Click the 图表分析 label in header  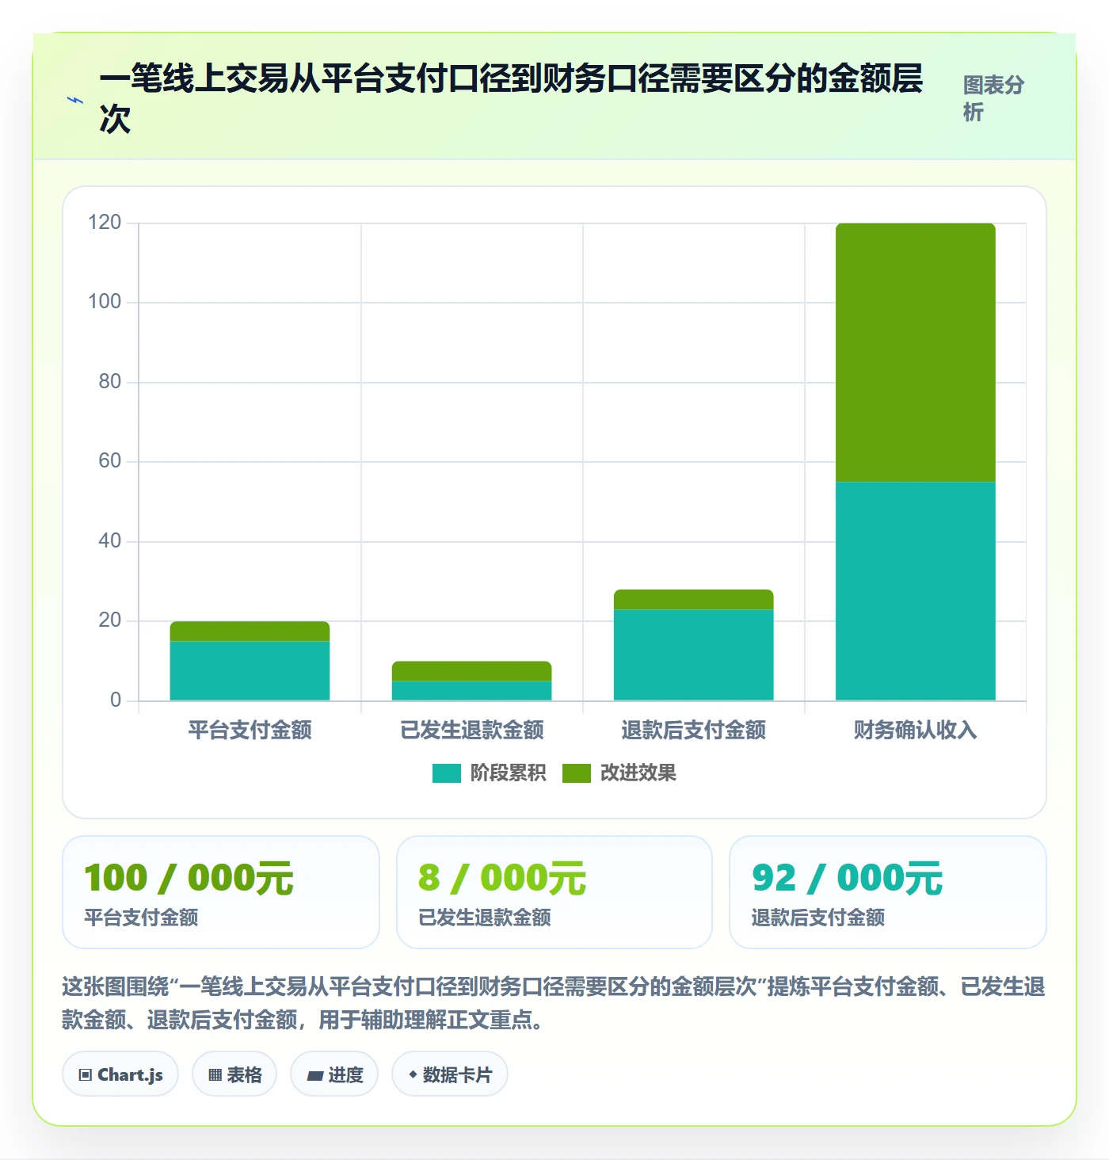tap(993, 98)
